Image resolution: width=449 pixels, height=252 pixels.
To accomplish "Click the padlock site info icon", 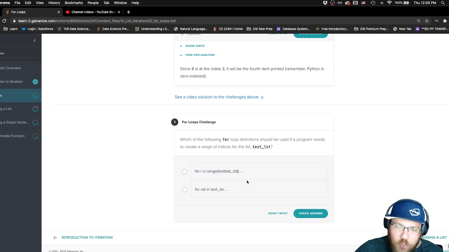I will (14, 21).
